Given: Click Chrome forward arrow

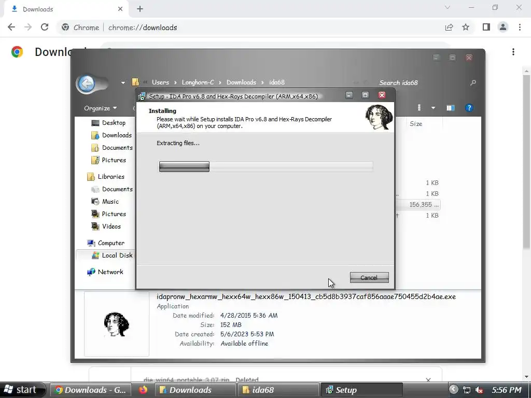Looking at the screenshot, I should coord(28,27).
